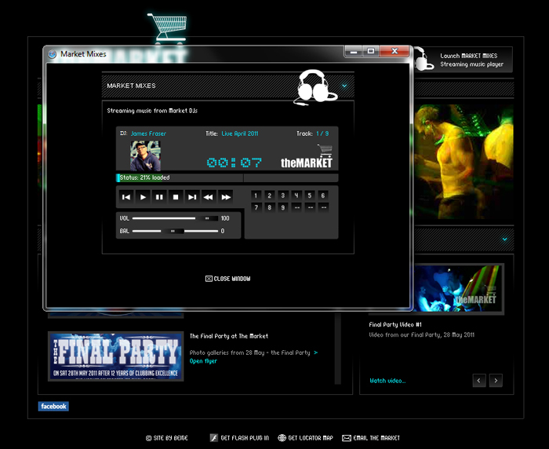This screenshot has height=449, width=549.
Task: Click the headphones icon in player header
Action: pos(315,87)
